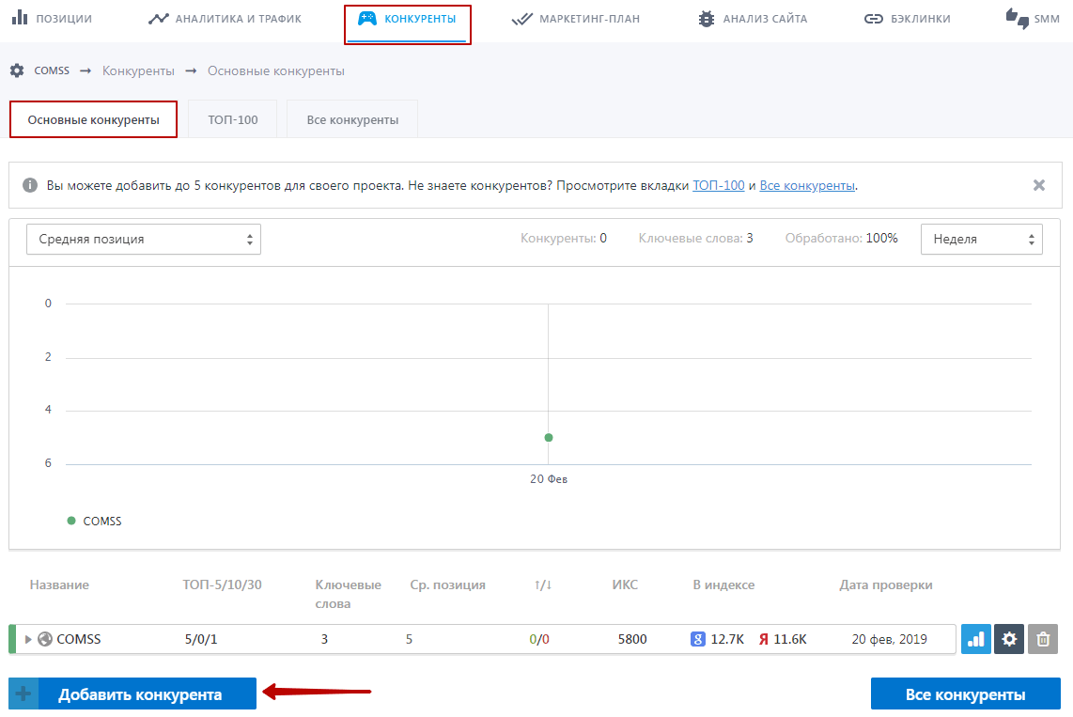
Task: Click Добавить конкурента button
Action: click(132, 694)
